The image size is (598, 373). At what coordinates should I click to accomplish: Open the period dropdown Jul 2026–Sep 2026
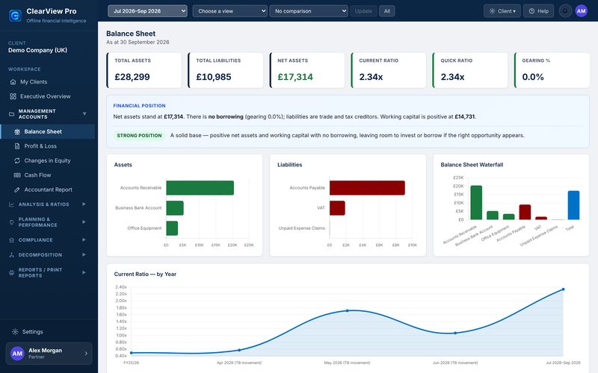click(147, 11)
